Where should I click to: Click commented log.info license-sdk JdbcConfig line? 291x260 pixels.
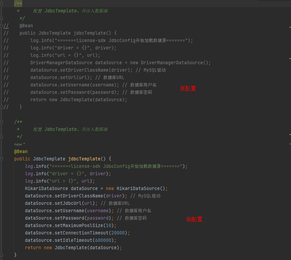(112, 41)
